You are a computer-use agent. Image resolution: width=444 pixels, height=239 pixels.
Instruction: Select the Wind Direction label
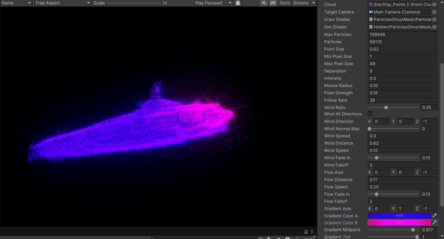339,121
